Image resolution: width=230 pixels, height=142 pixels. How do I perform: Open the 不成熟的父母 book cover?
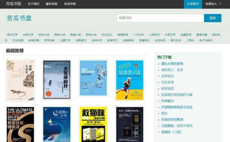[x=57, y=124]
